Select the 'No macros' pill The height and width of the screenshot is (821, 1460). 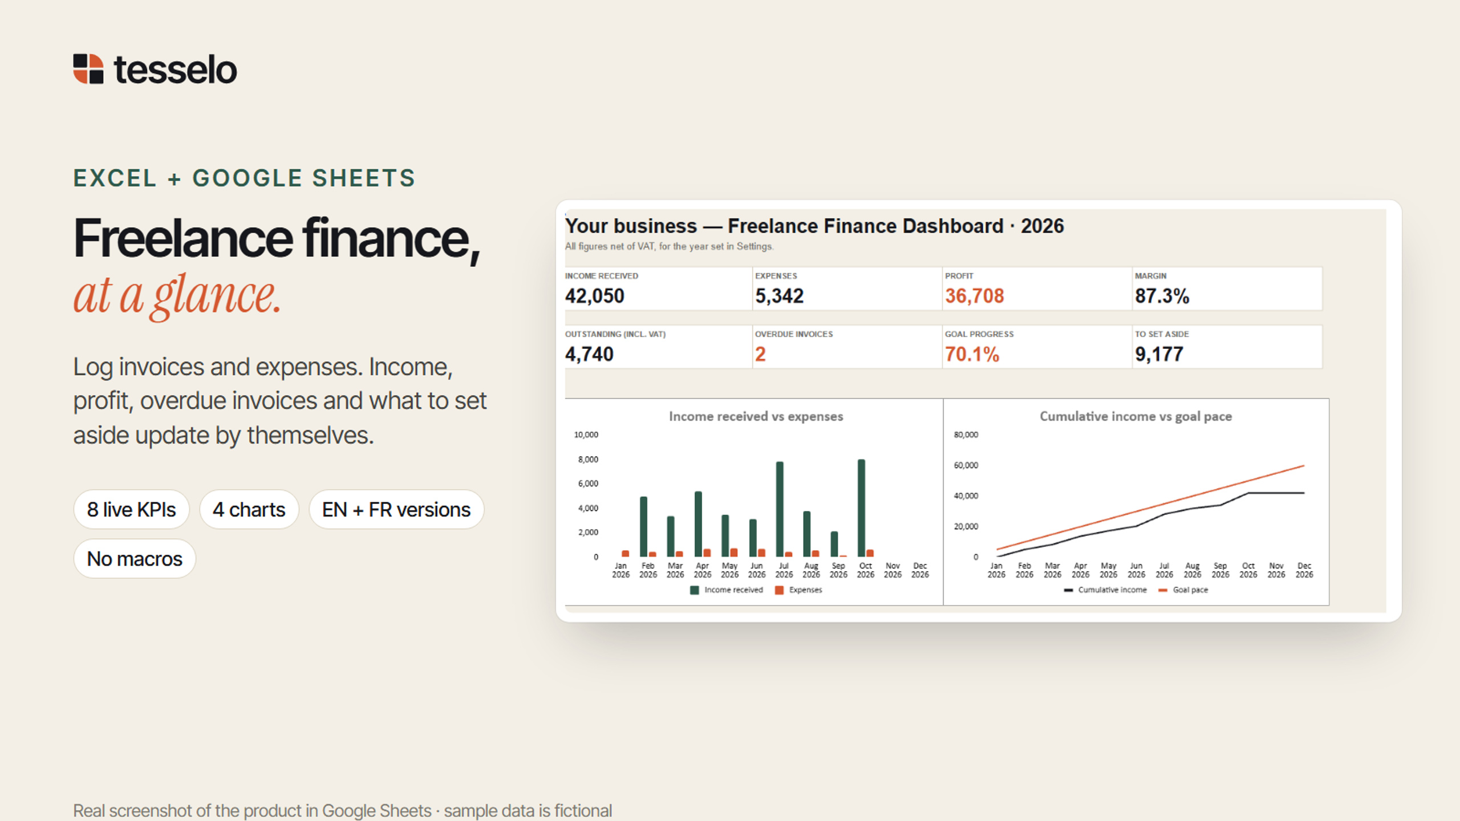pos(135,559)
